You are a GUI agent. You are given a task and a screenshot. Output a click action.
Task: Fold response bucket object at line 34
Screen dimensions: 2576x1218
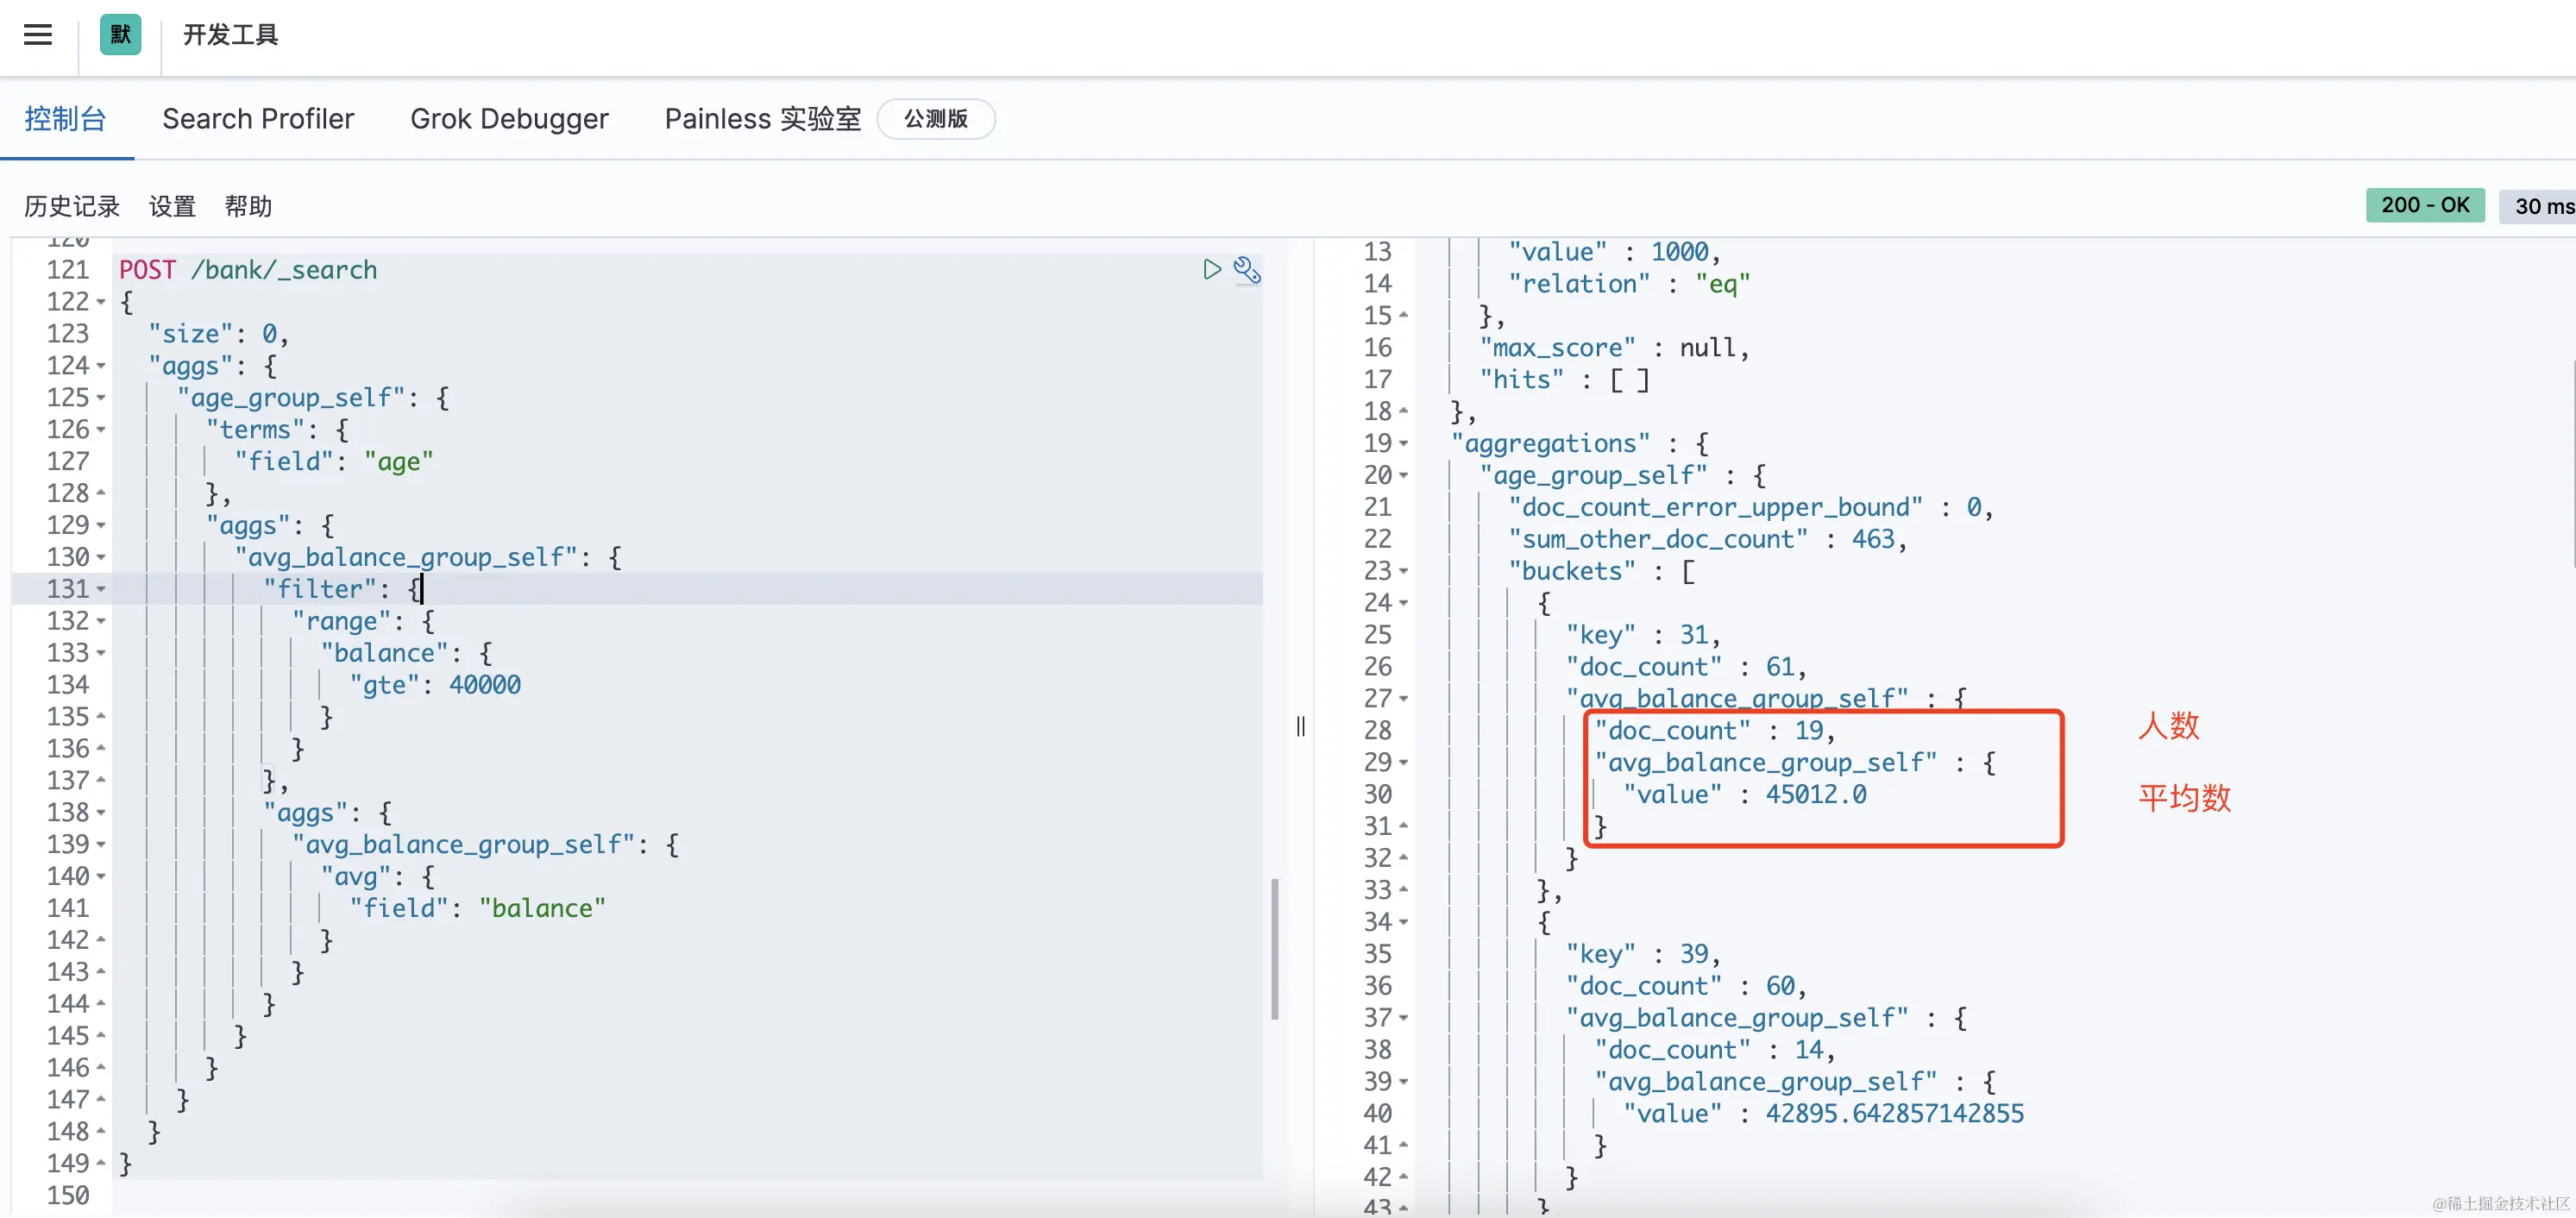[1403, 922]
